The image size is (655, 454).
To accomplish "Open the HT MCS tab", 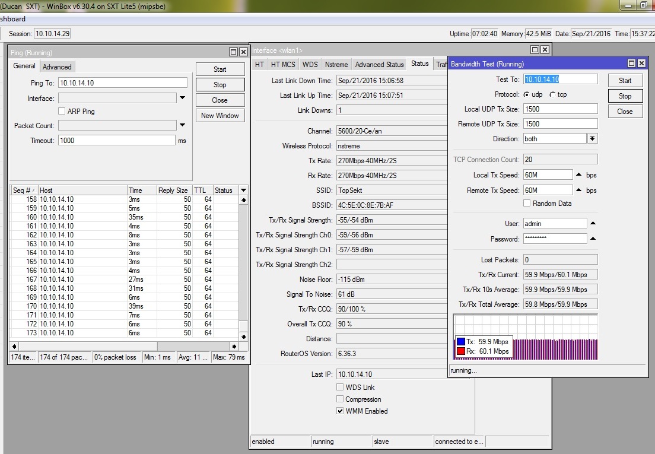I will [x=283, y=64].
